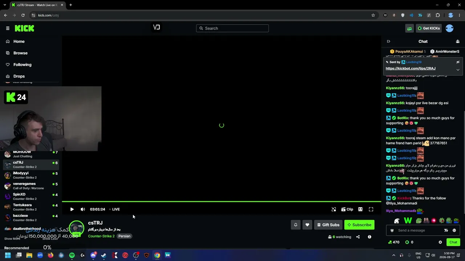465x261 pixels.
Task: Mute the stream volume
Action: (83, 209)
